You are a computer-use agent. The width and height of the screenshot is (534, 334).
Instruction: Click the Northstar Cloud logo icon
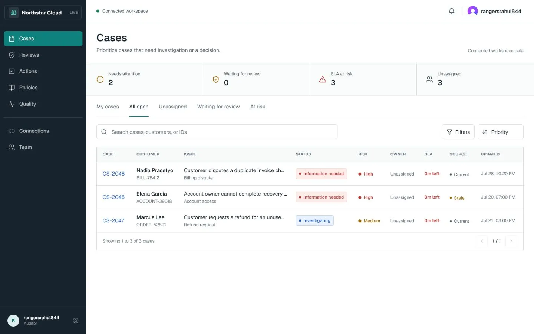[x=14, y=13]
